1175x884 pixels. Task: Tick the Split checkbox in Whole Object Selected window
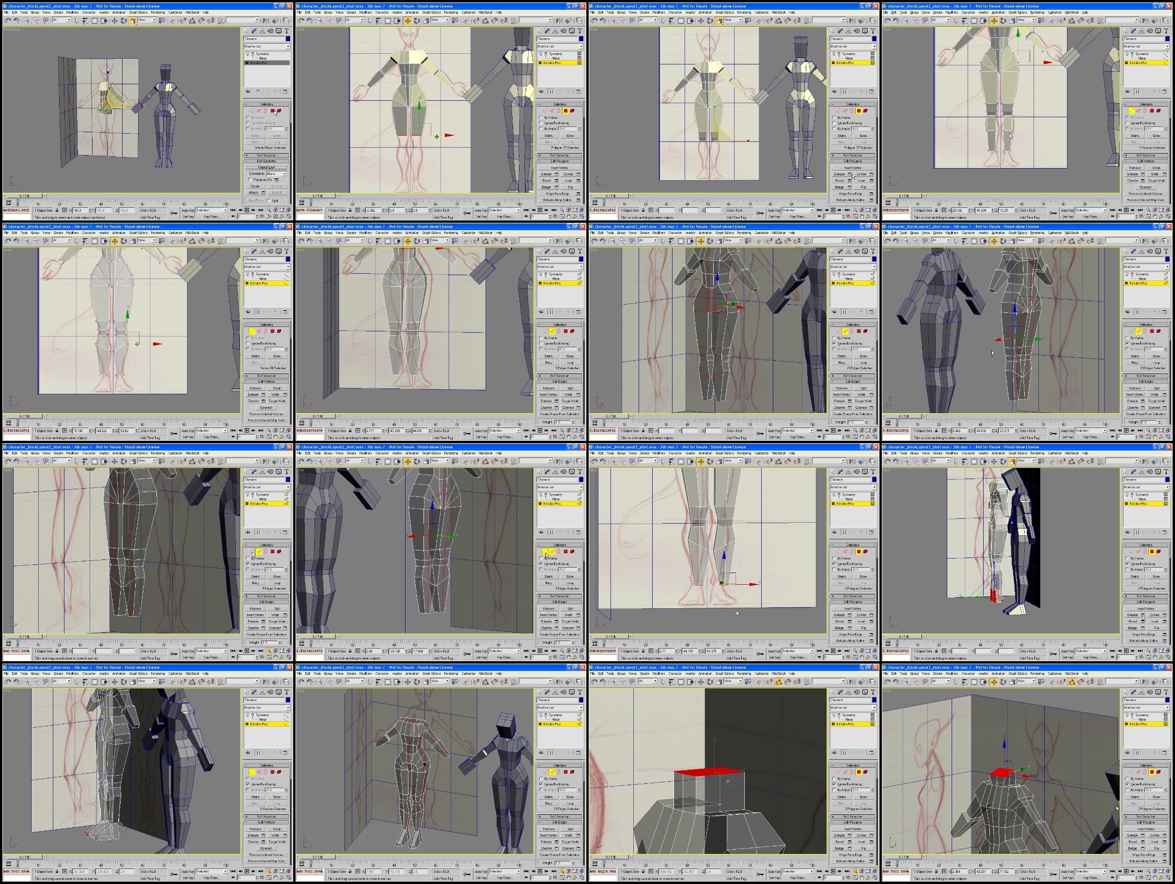[270, 201]
